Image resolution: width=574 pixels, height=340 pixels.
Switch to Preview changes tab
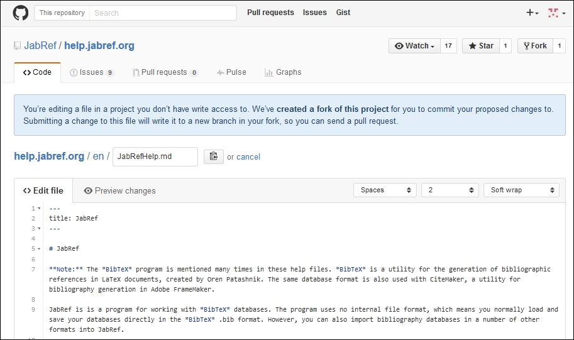[x=119, y=190]
